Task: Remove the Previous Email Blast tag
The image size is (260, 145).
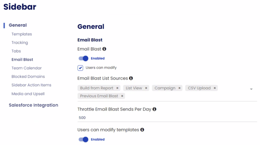Action: (122, 96)
